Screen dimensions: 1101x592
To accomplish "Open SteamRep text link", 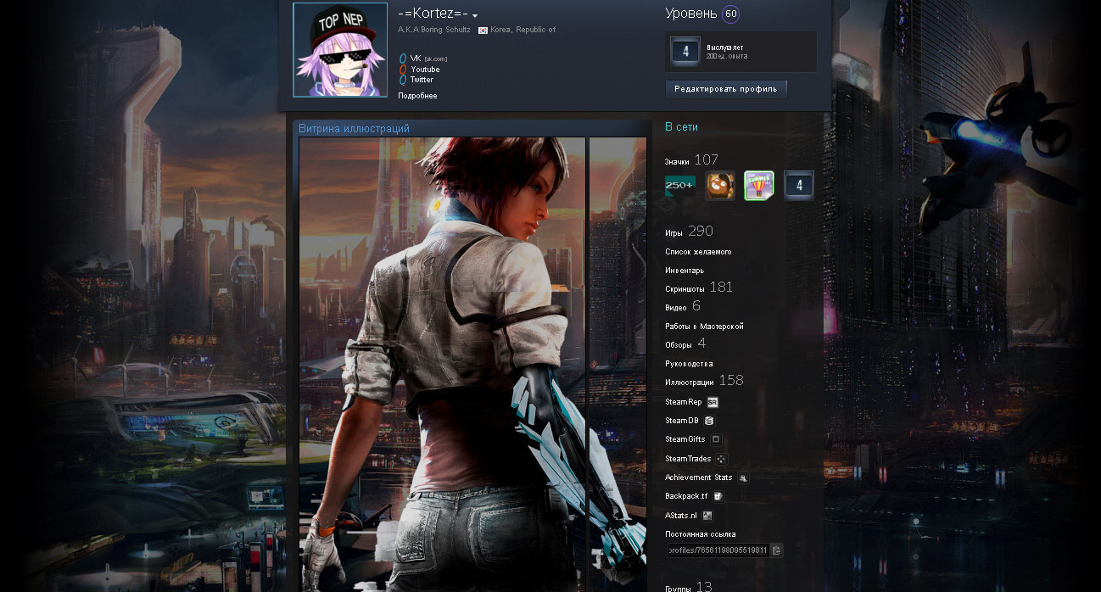I will [x=684, y=402].
